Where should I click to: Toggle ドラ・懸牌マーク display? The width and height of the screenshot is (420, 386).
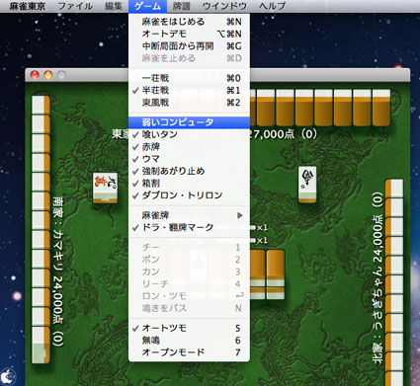189,227
